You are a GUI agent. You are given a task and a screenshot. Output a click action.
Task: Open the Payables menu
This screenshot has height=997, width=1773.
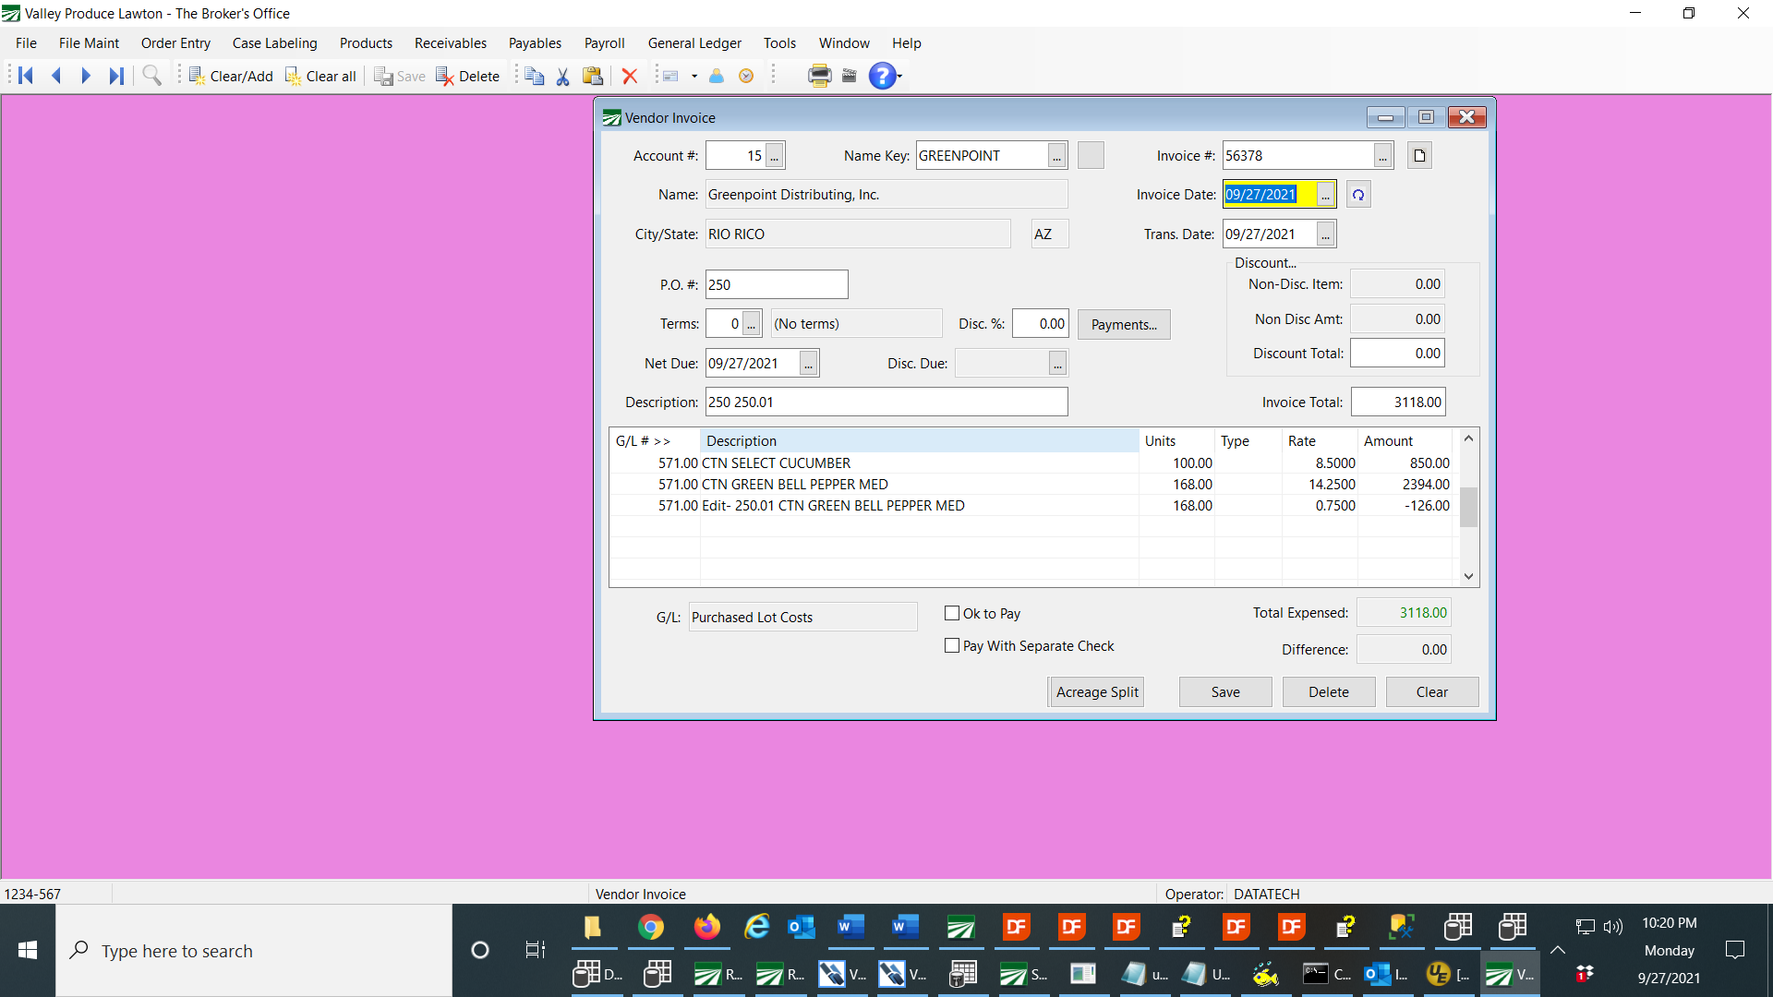(535, 43)
